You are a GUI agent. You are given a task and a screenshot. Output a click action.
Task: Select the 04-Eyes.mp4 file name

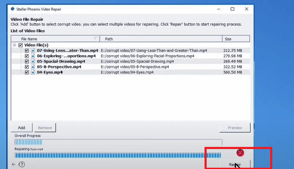(x=50, y=72)
